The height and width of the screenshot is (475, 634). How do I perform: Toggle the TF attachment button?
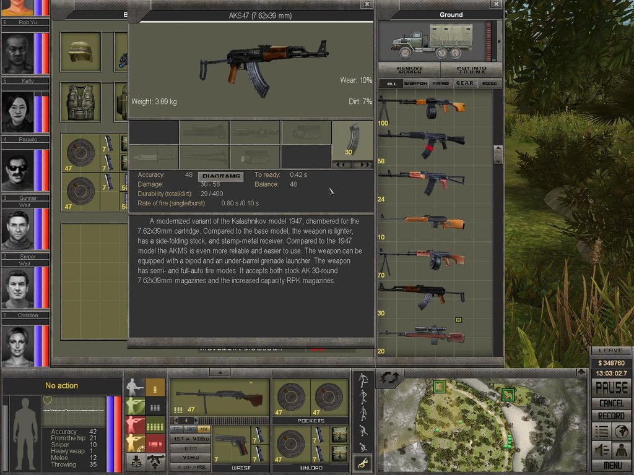click(x=176, y=429)
